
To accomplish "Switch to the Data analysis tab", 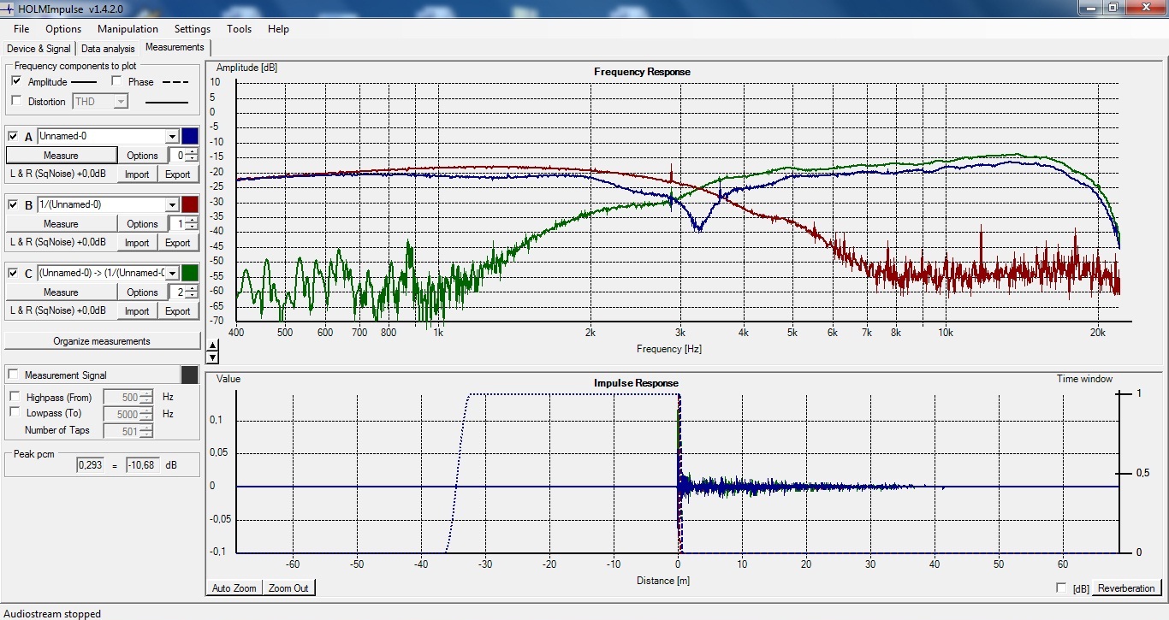I will (x=108, y=49).
